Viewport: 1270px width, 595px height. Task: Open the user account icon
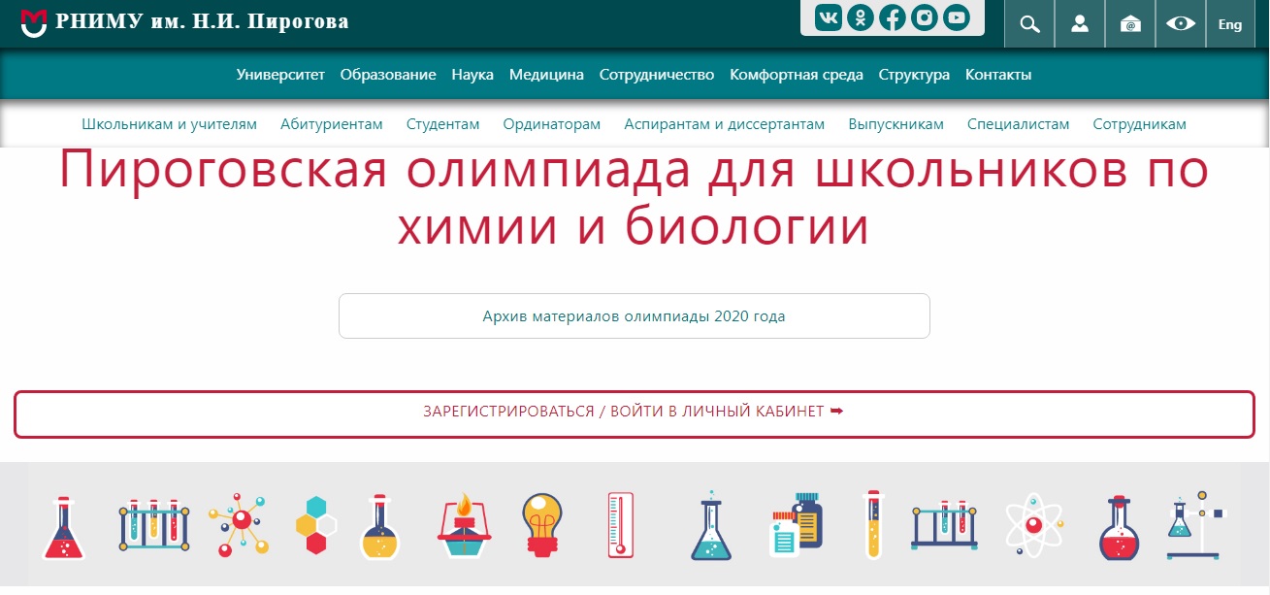pyautogui.click(x=1080, y=24)
